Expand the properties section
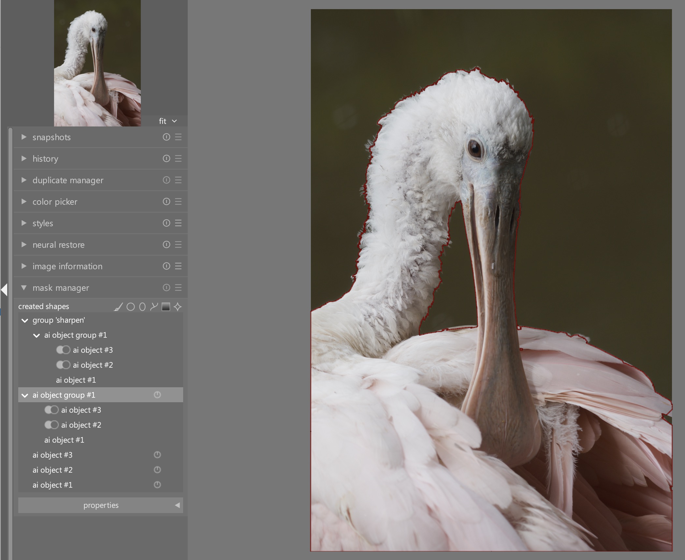 pyautogui.click(x=101, y=505)
